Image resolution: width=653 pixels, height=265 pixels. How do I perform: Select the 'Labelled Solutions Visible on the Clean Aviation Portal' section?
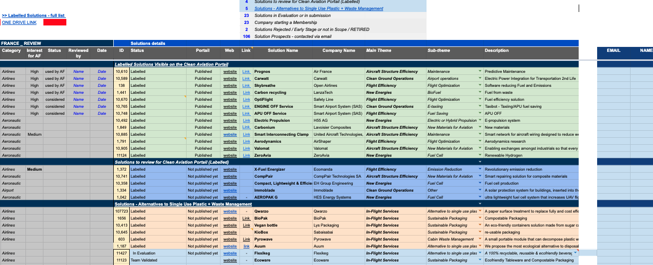pos(346,64)
